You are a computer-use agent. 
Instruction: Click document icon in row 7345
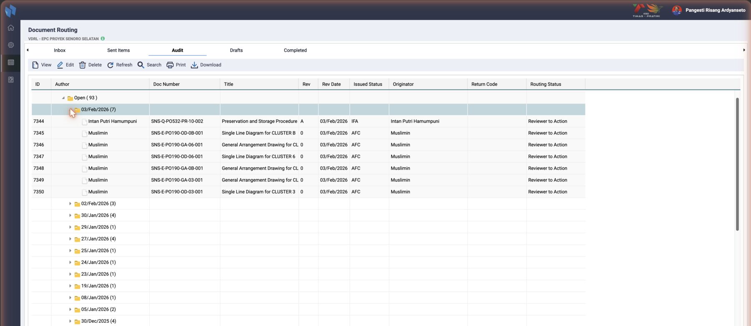coord(85,134)
